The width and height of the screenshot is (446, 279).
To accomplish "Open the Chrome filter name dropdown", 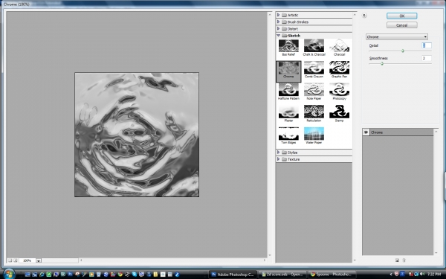I will (x=396, y=36).
